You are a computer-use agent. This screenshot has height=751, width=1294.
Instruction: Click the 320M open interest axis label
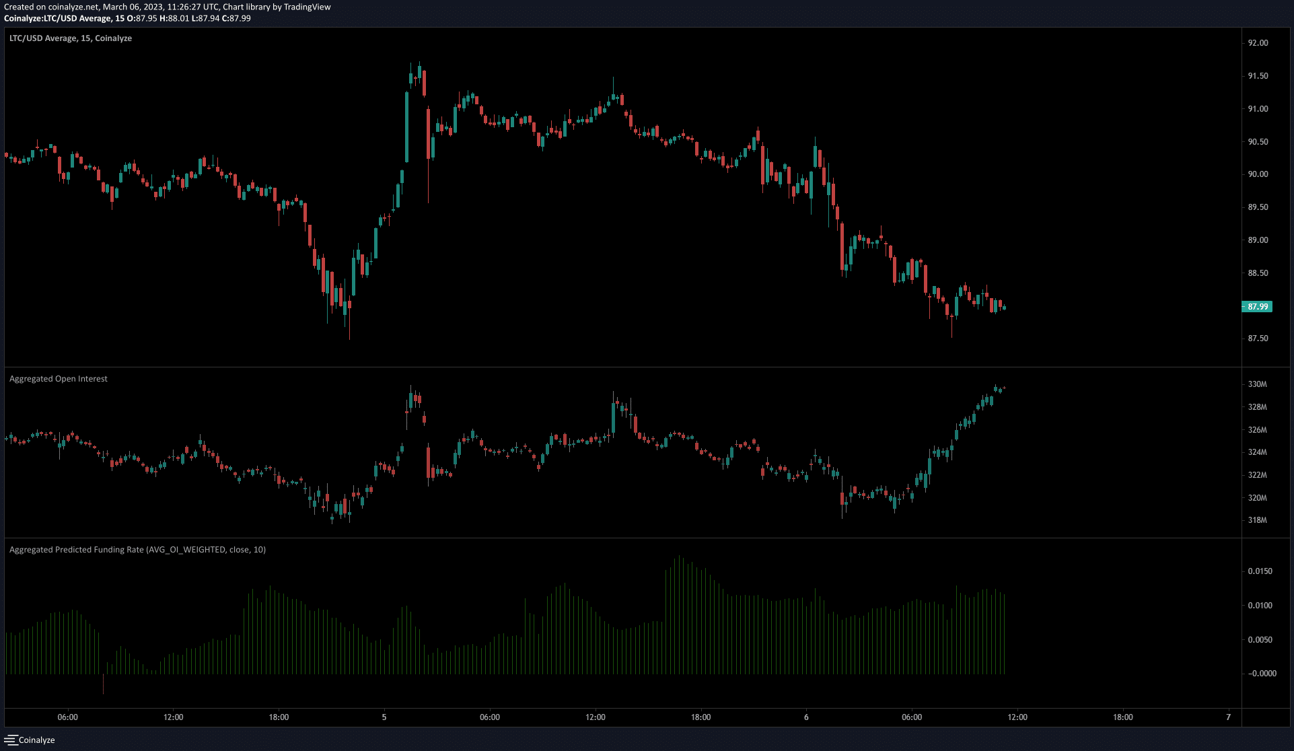1257,498
